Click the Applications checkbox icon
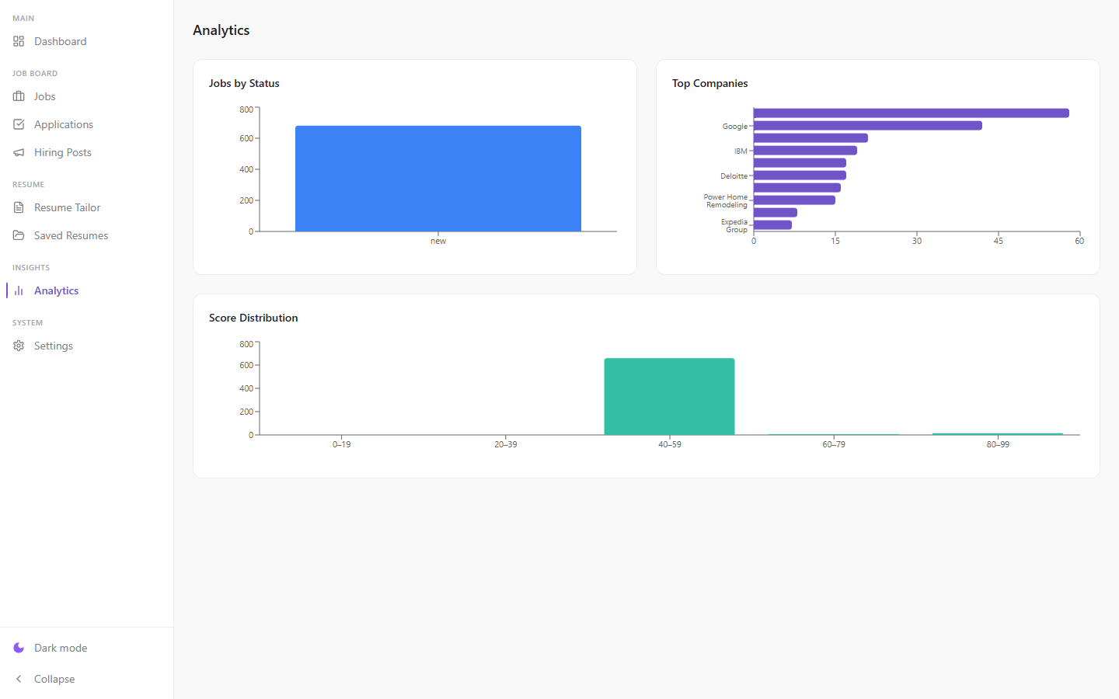Viewport: 1119px width, 699px height. (19, 124)
